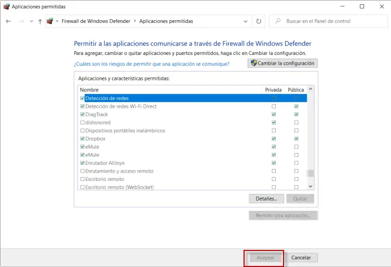Click the forward navigation arrow

click(x=21, y=21)
